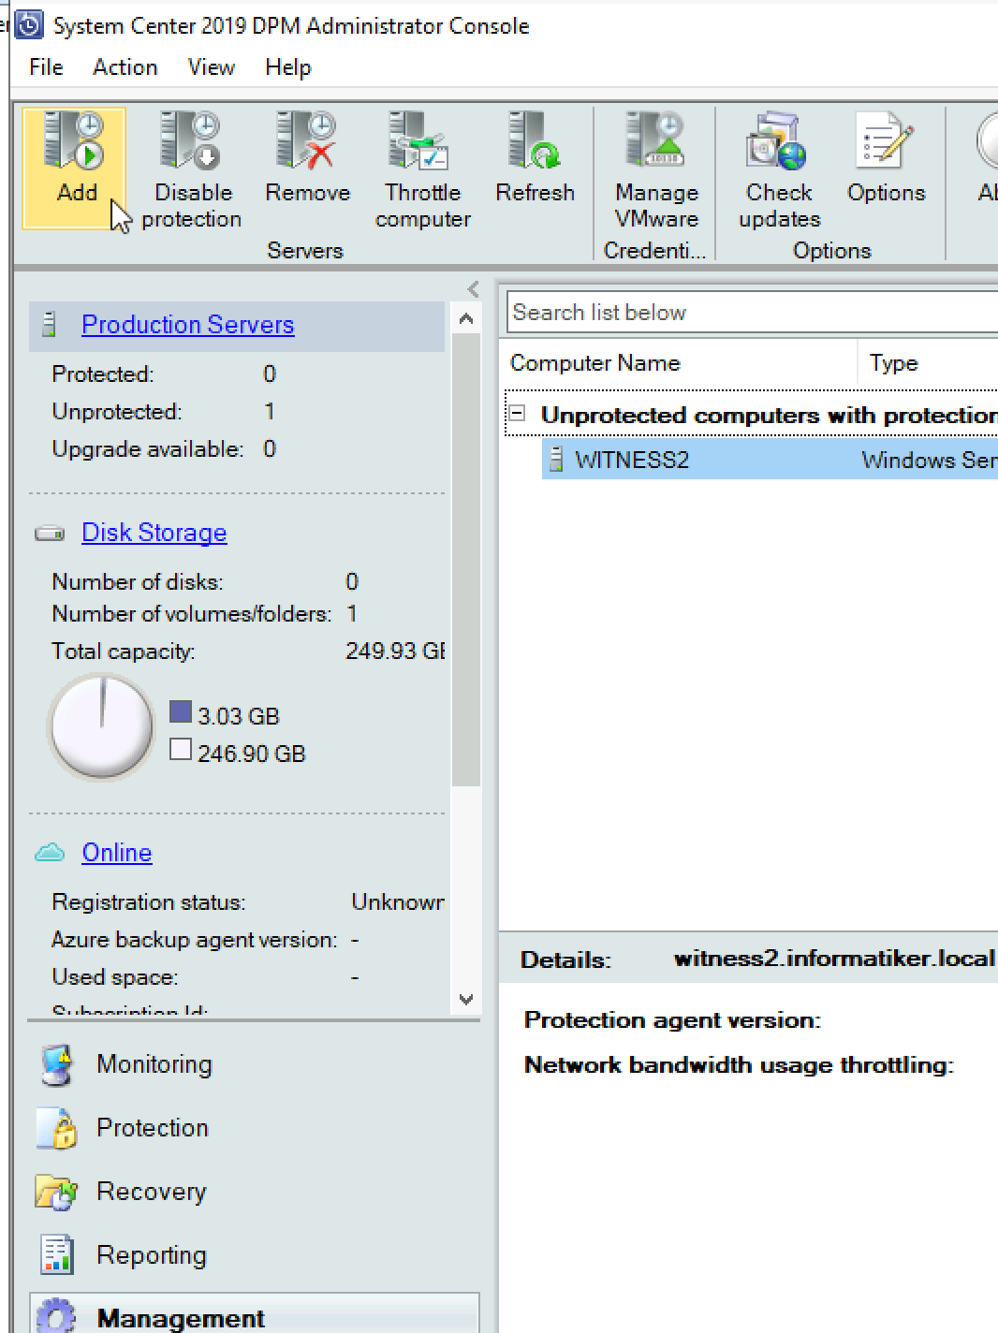Click the witness2.informatiker.local details text
This screenshot has height=1333, width=998.
[835, 959]
